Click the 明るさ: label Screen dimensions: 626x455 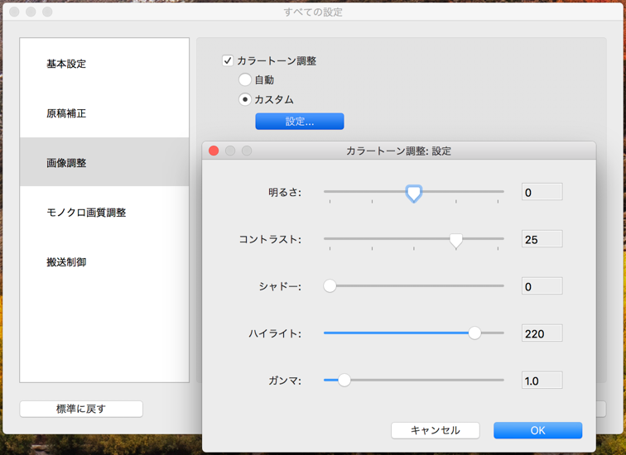tap(285, 193)
